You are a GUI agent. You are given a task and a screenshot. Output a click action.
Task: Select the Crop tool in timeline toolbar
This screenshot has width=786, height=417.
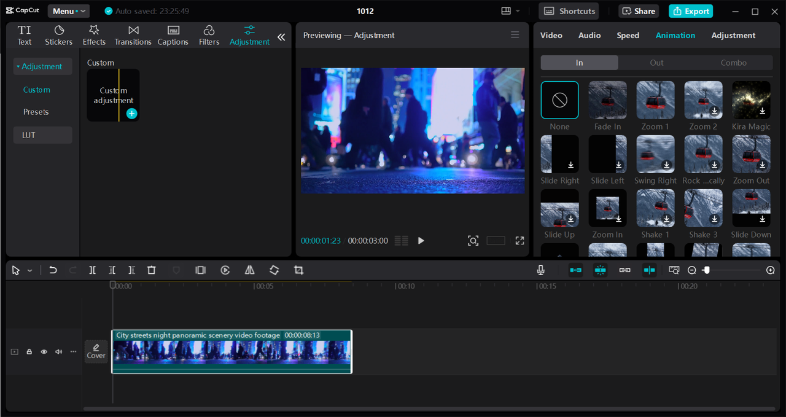point(298,270)
